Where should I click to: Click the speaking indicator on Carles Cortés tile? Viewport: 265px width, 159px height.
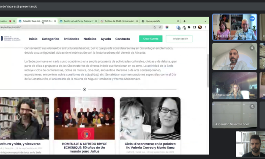pos(252,19)
